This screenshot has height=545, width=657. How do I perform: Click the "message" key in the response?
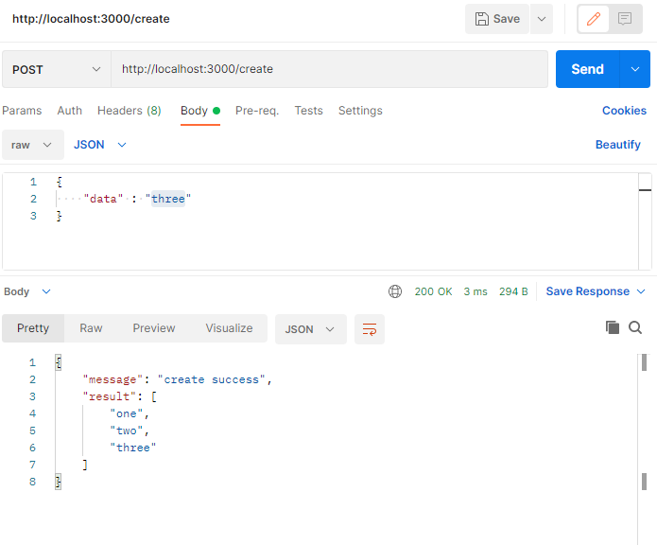click(x=113, y=379)
